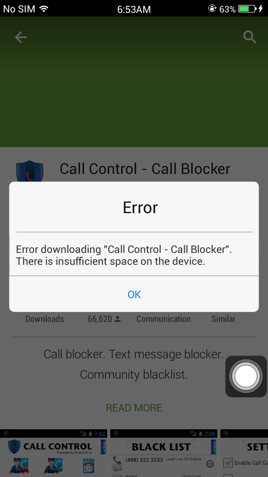Viewport: 268px width, 477px height.
Task: Tap the person icon next to 66,620
Action: click(118, 319)
